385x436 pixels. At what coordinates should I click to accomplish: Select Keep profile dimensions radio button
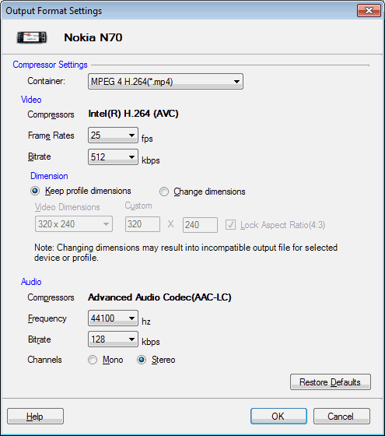[x=35, y=191]
